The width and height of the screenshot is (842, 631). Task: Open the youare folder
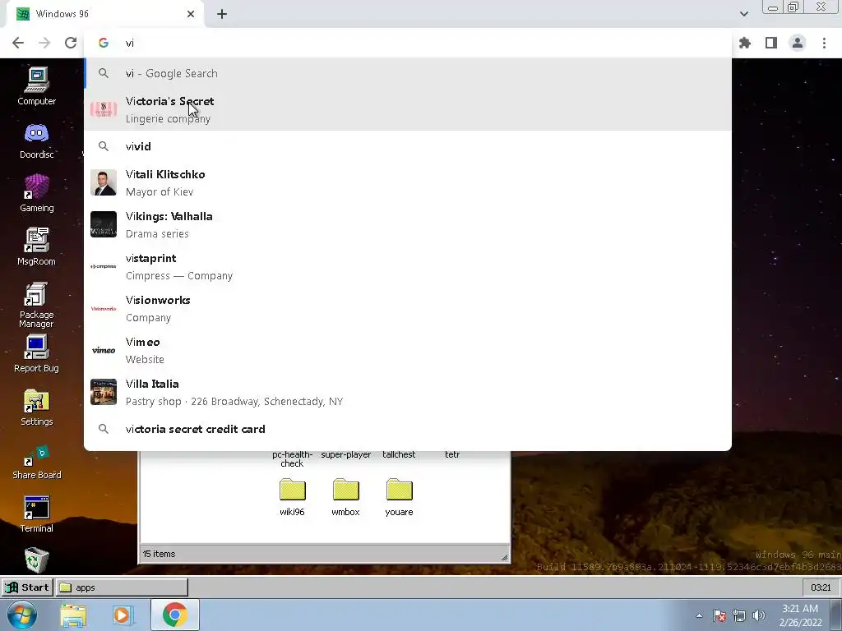[399, 497]
